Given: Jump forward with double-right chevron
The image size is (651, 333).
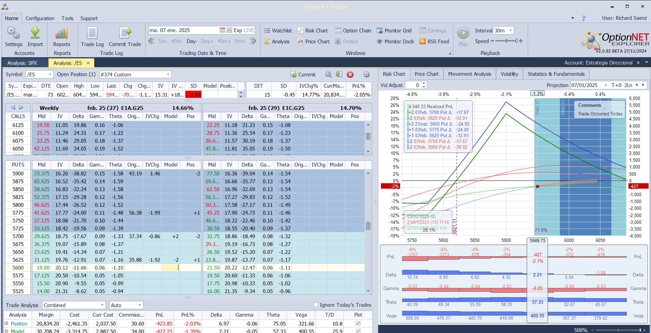Looking at the screenshot, I should pyautogui.click(x=253, y=41).
